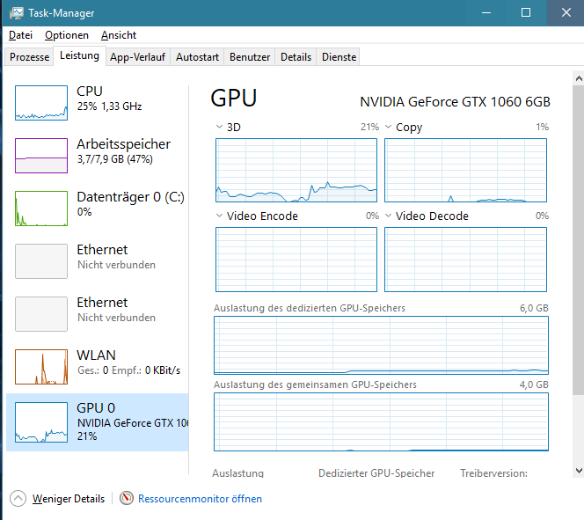Switch to the Dienste tab
The image size is (584, 520).
coord(339,57)
